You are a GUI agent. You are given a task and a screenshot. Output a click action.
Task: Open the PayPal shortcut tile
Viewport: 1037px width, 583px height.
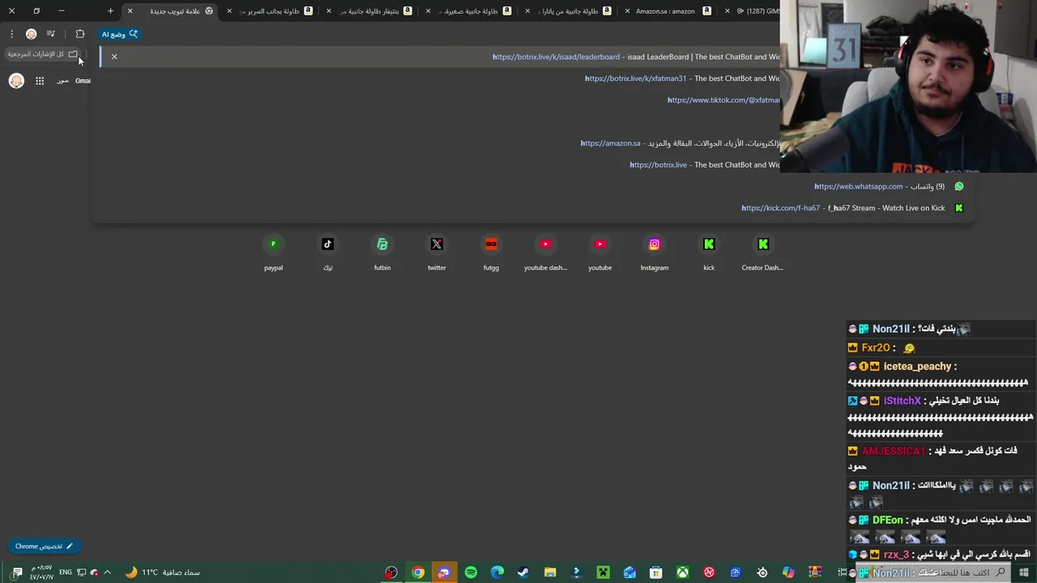[x=273, y=253]
